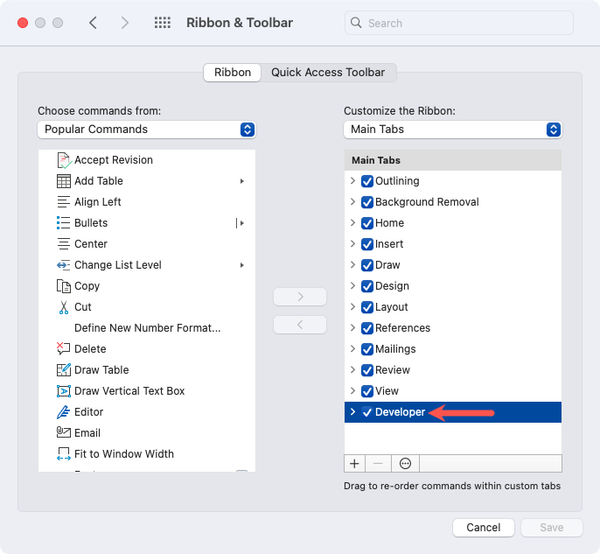This screenshot has height=554, width=600.
Task: Select the Editor pen icon
Action: (x=63, y=412)
